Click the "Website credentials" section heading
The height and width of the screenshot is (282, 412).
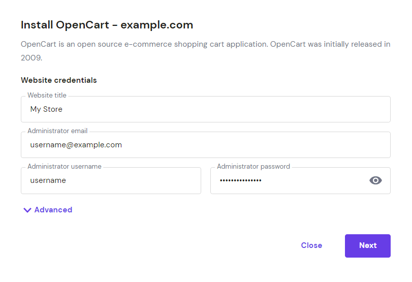coord(59,80)
